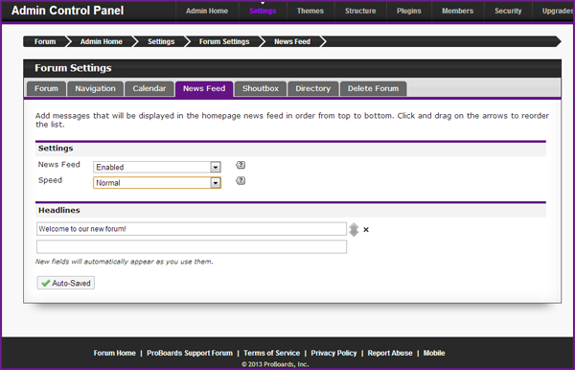
Task: Switch to the Navigation tab
Action: tap(95, 89)
